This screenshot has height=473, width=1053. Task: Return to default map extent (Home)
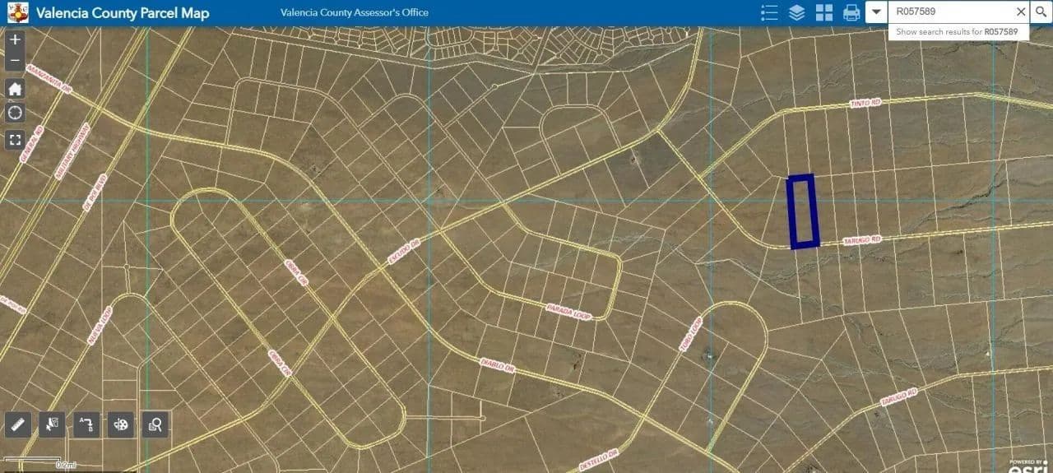click(15, 88)
